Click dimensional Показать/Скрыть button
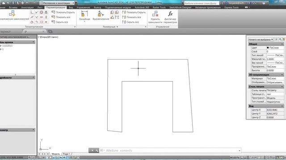 click(134, 12)
